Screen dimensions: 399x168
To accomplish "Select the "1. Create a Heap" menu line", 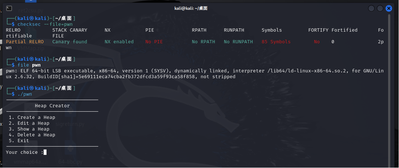I will [x=32, y=117].
